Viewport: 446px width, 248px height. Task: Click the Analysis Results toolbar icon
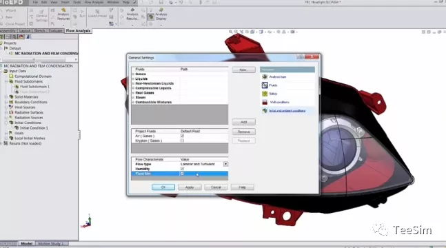(x=132, y=14)
